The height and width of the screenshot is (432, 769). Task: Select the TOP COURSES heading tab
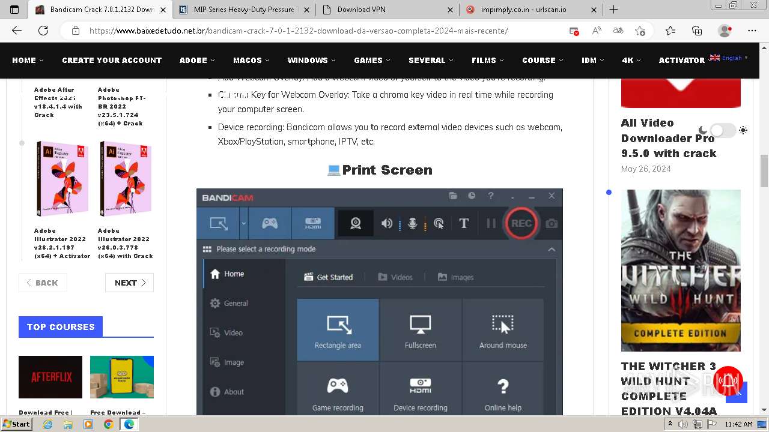click(61, 327)
